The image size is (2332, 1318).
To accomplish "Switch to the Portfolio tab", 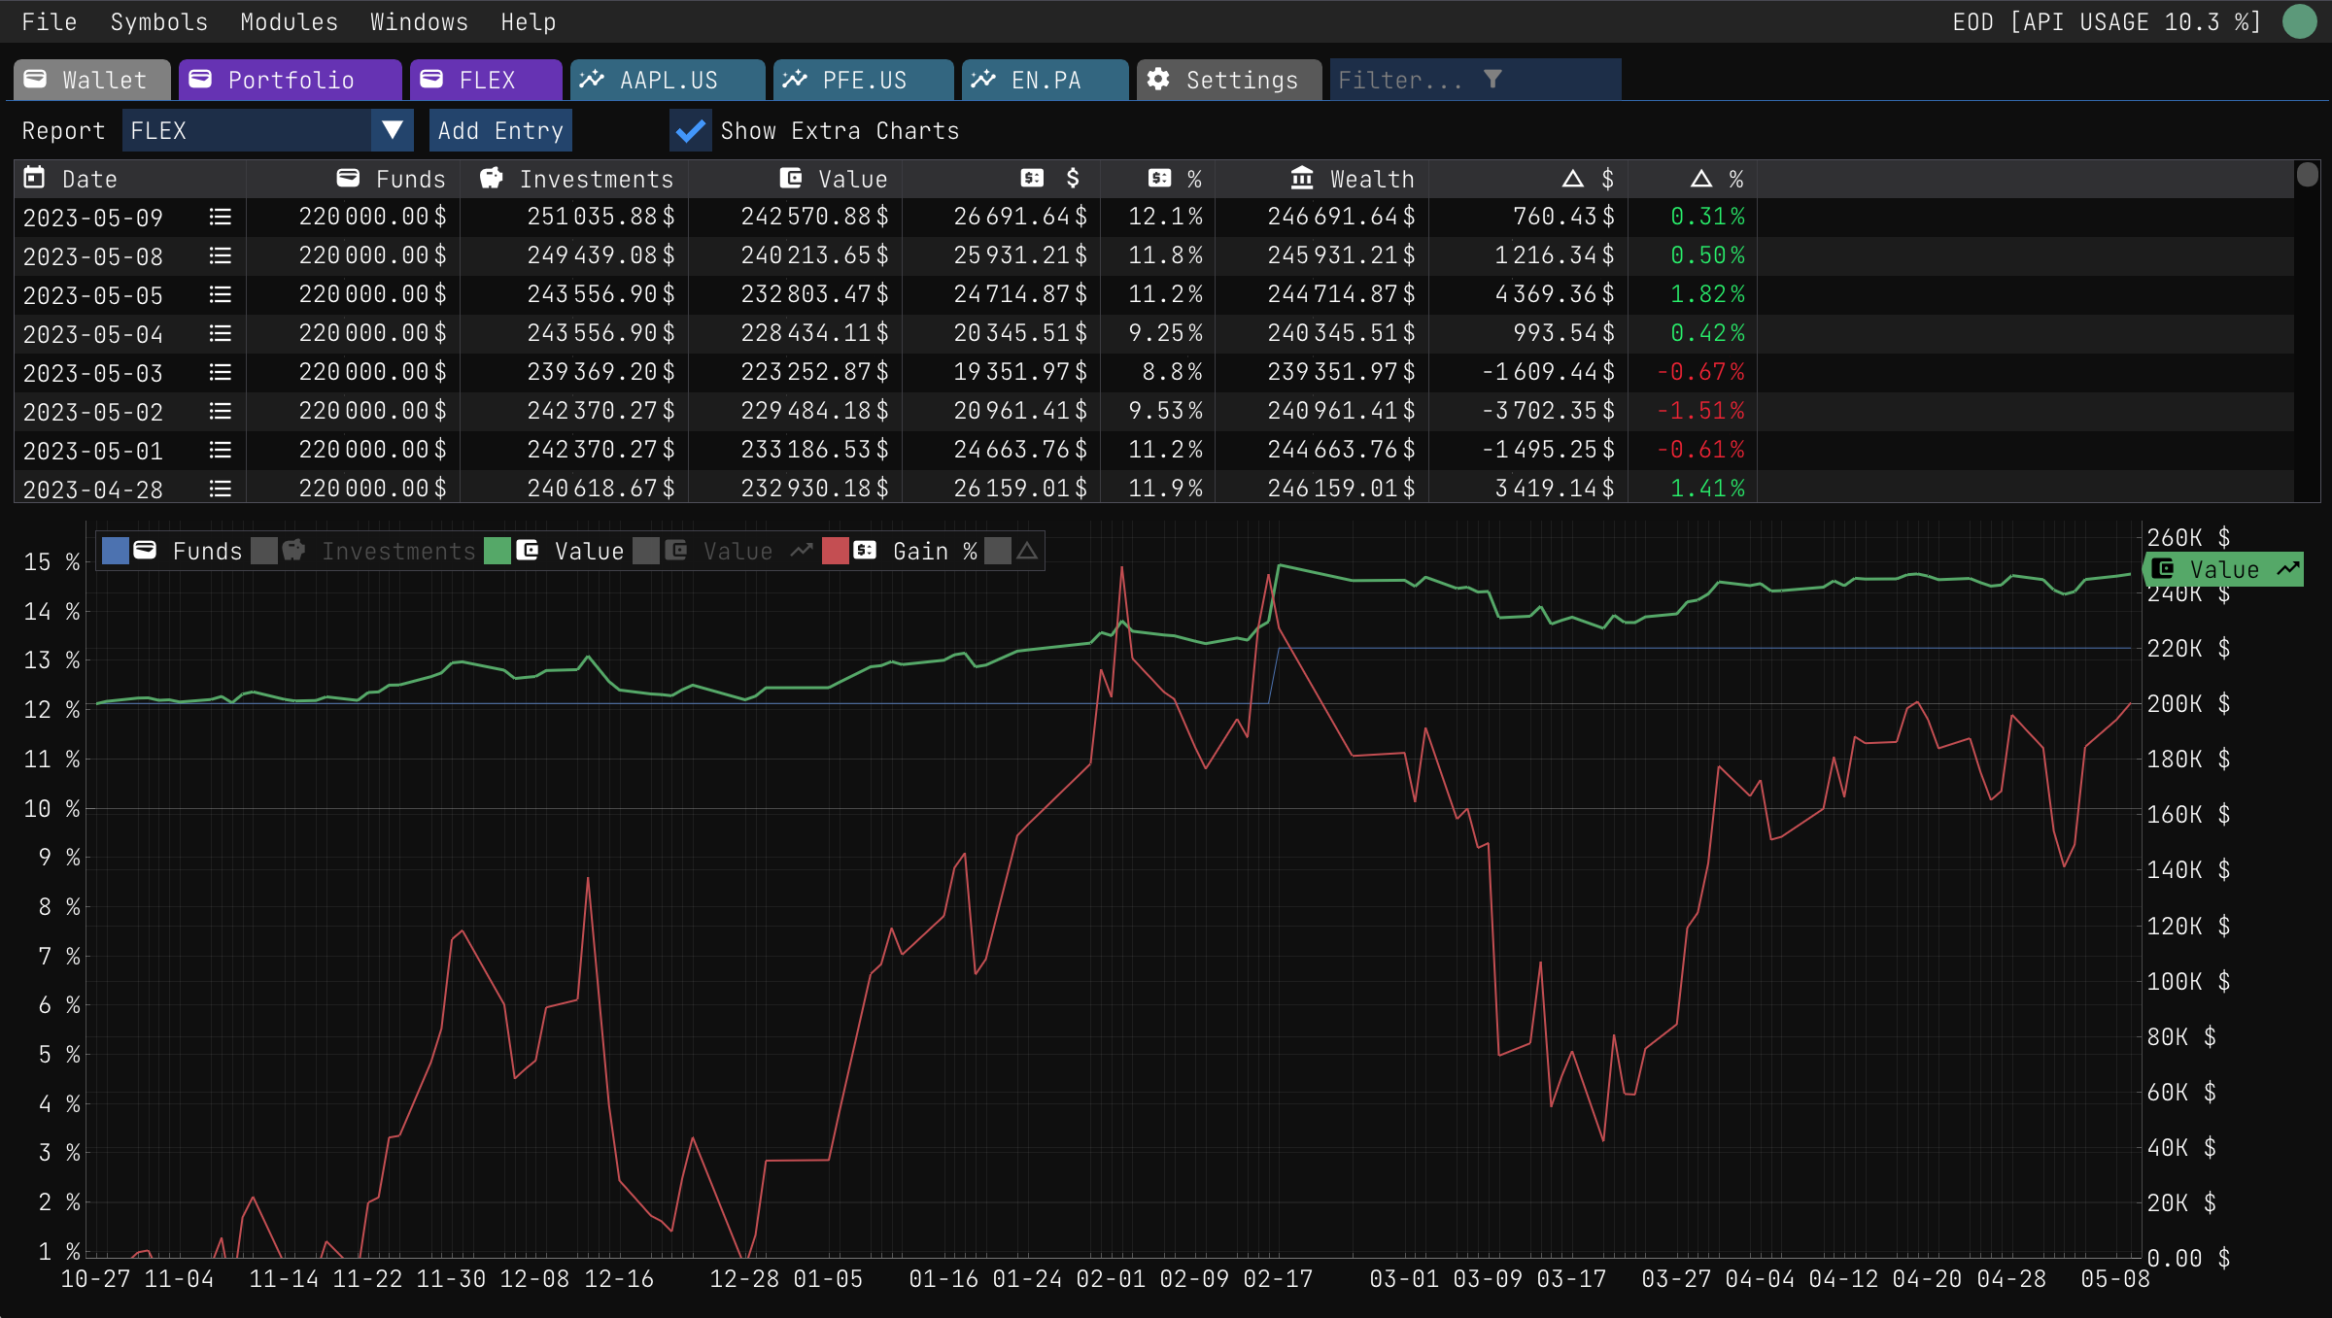I will pos(290,80).
